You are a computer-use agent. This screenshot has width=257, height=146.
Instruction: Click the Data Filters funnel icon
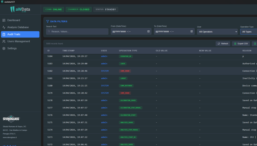tap(47, 21)
